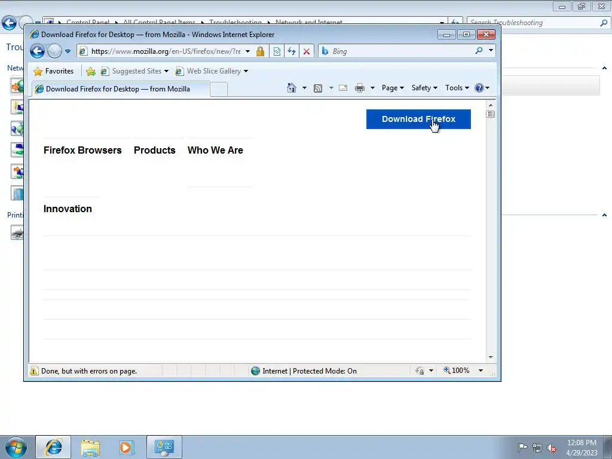This screenshot has height=459, width=612.
Task: Click back arrow in Control Panel window
Action: [9, 23]
